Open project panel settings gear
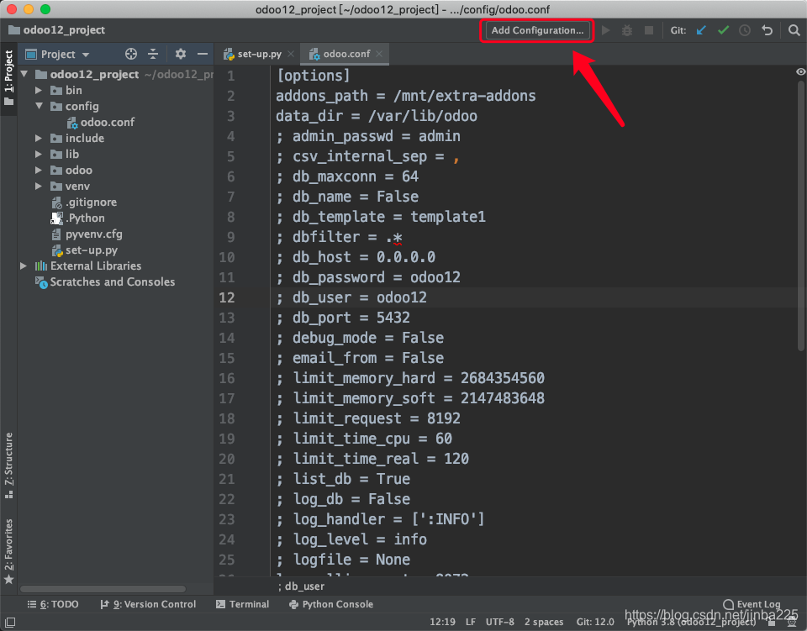Viewport: 807px width, 631px height. (x=180, y=54)
